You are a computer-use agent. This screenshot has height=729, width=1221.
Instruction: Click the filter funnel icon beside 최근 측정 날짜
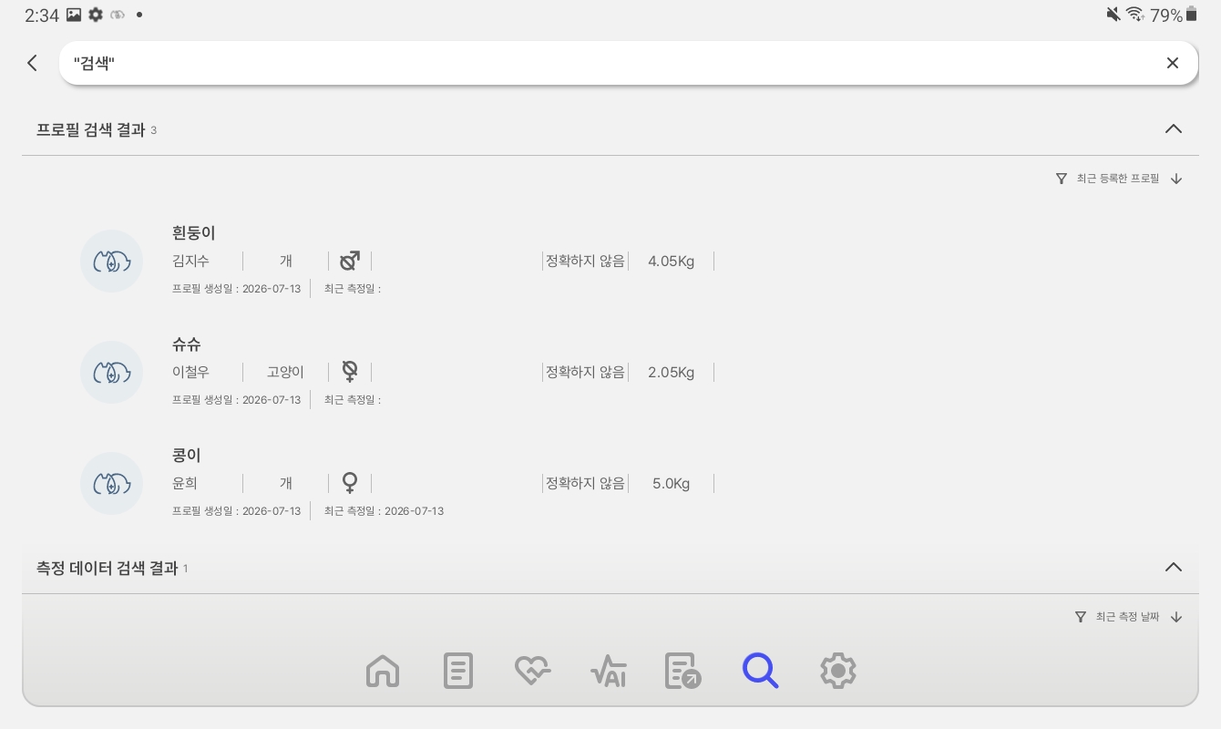click(x=1081, y=617)
